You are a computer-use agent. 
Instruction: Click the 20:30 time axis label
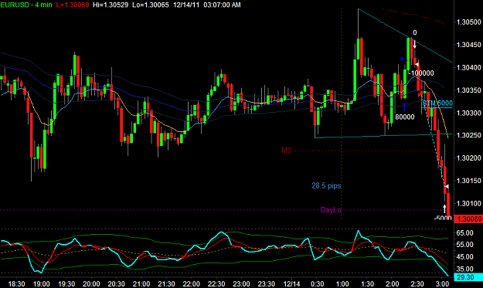point(116,283)
